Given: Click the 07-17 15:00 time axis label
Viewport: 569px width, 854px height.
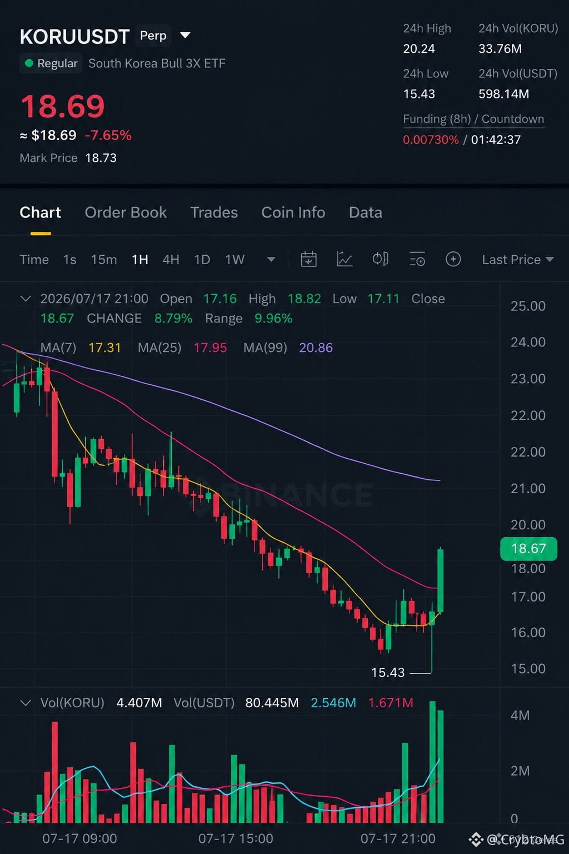Looking at the screenshot, I should [x=236, y=838].
